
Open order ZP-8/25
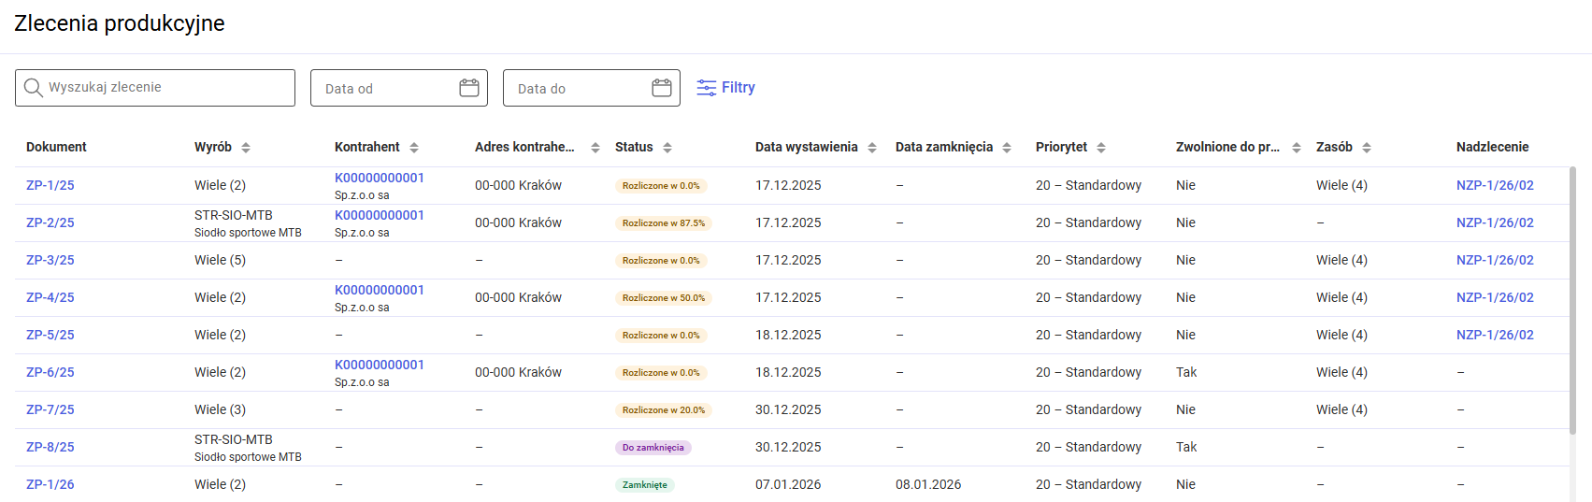pos(50,447)
